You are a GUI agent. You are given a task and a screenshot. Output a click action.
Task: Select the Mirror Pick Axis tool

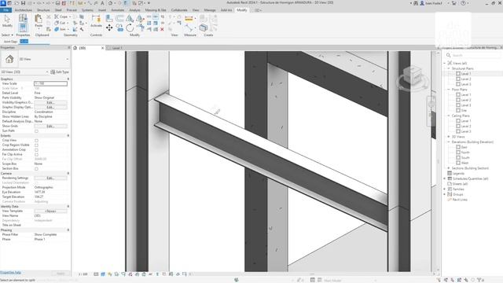point(130,19)
